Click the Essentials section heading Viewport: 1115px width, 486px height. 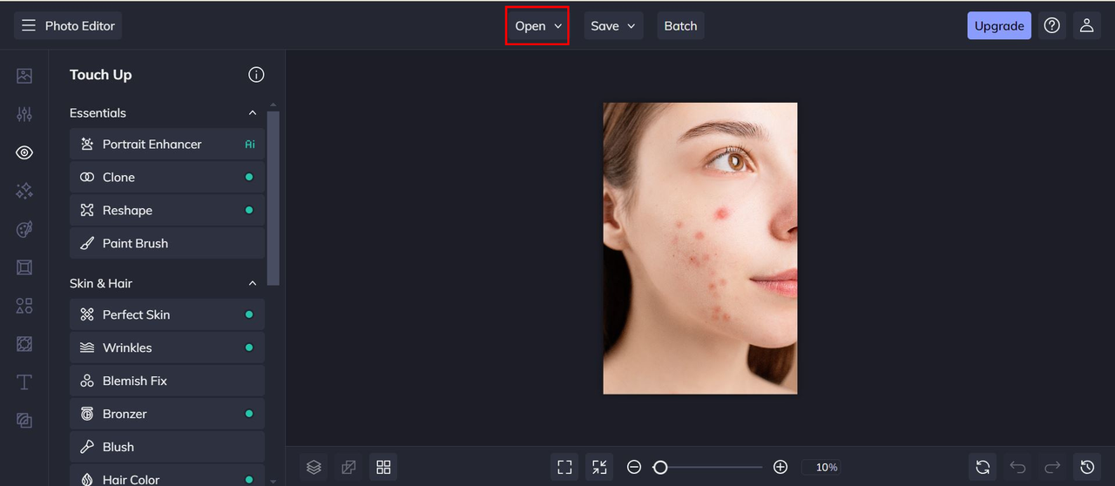(98, 113)
